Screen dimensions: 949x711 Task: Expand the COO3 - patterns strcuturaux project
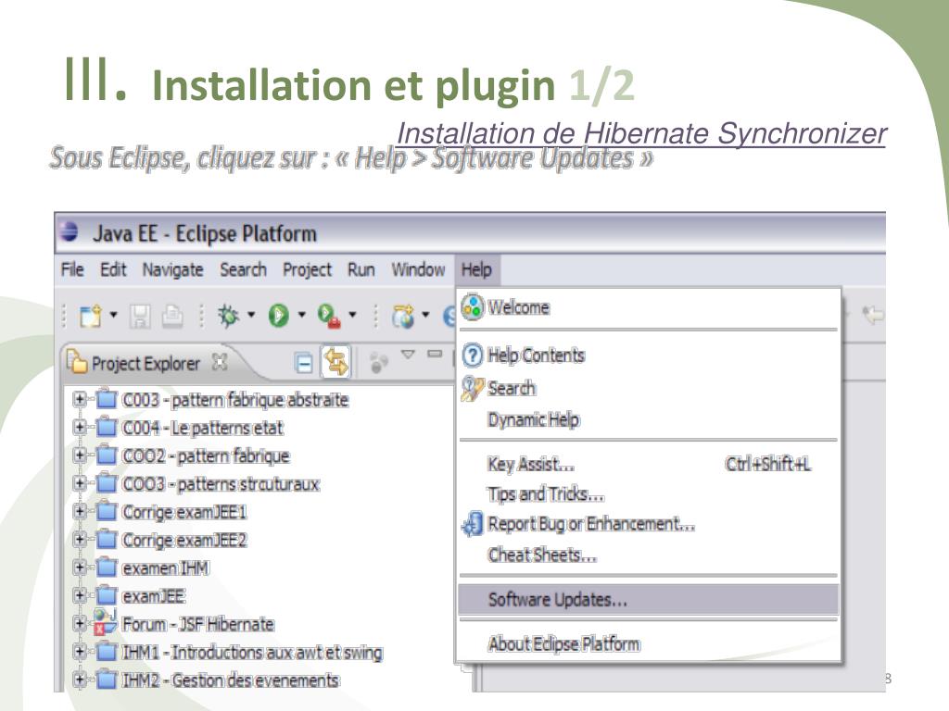(80, 483)
